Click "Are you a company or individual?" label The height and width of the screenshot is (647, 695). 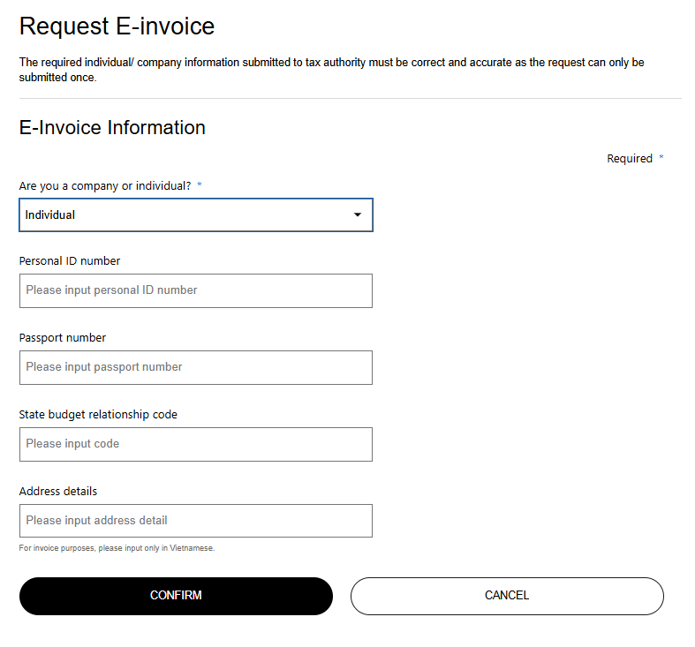click(x=105, y=185)
